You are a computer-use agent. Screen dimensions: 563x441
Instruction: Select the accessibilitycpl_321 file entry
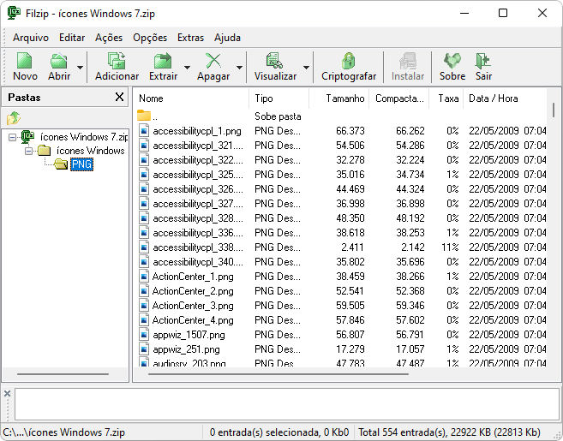click(197, 146)
